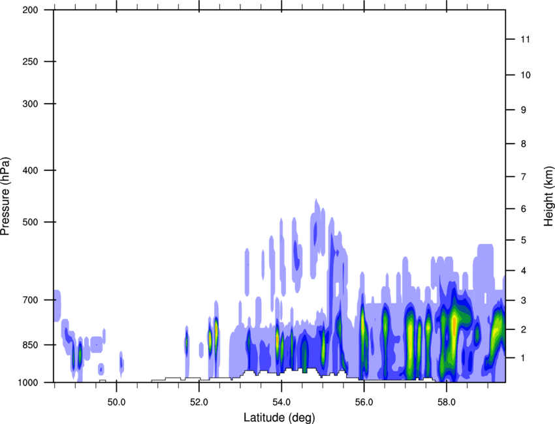Select the 400 pressure tick label
Viewport: 555px width, 424px height.
30,170
